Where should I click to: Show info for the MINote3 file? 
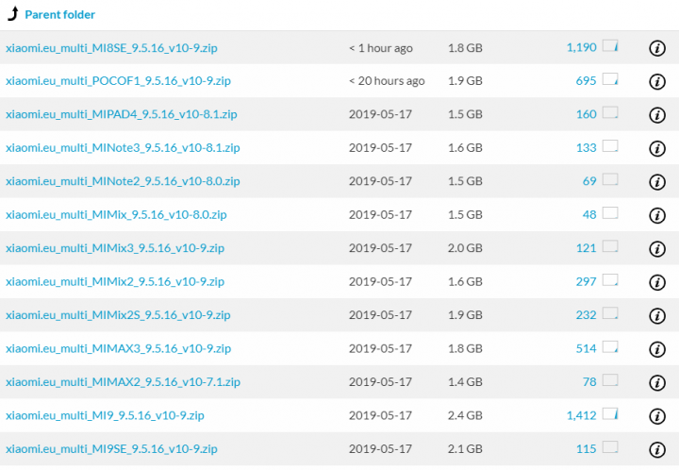point(657,148)
